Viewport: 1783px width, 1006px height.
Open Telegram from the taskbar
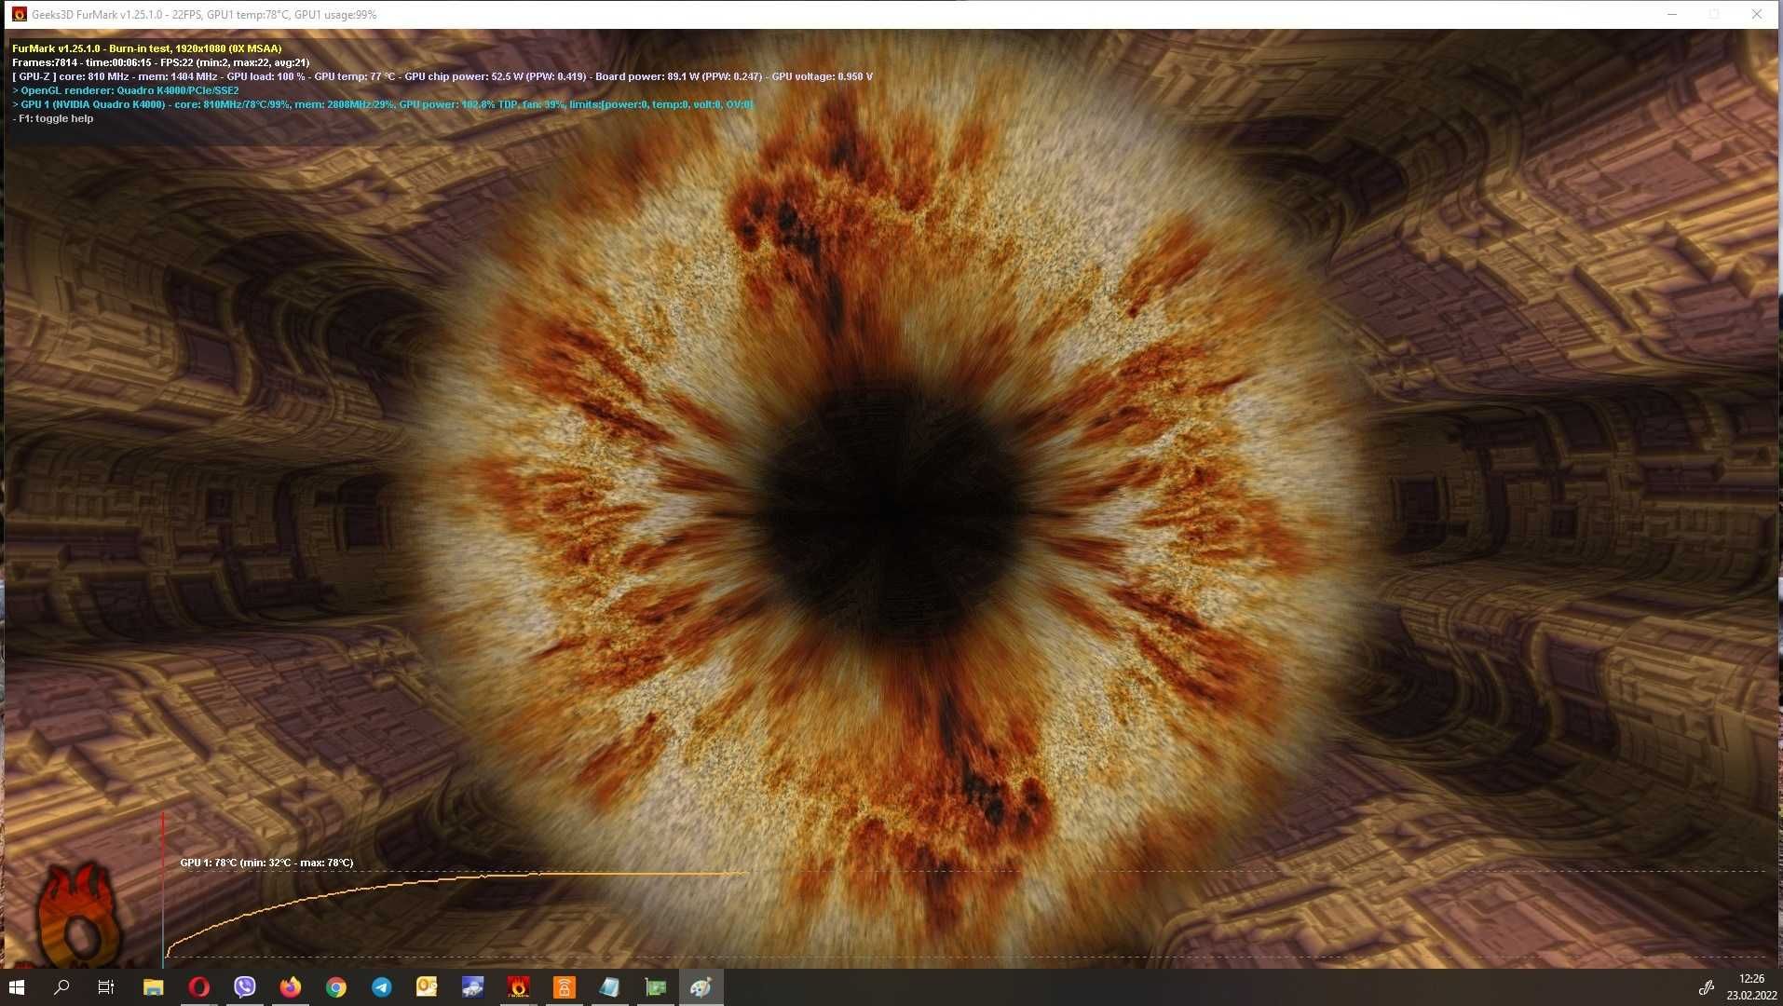[x=381, y=987]
